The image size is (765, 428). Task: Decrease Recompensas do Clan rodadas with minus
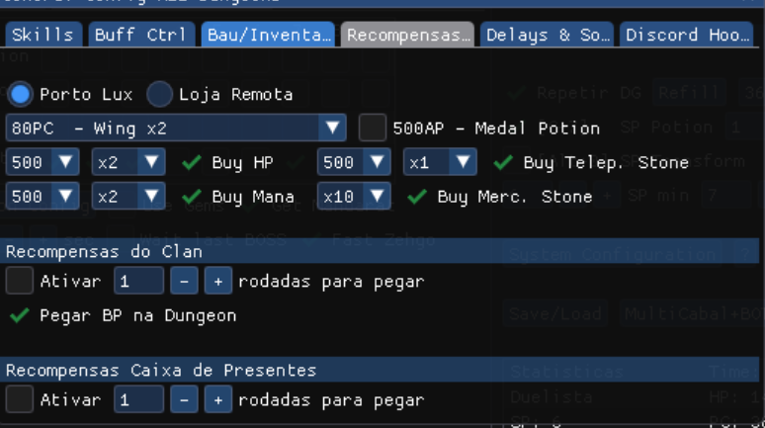pos(184,281)
